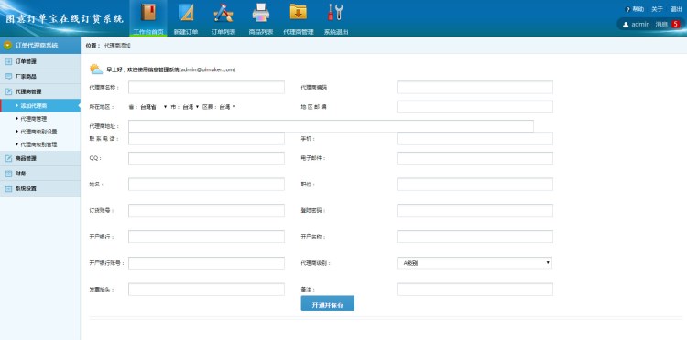Open the red message count badge 5
687x340 pixels.
[x=675, y=25]
